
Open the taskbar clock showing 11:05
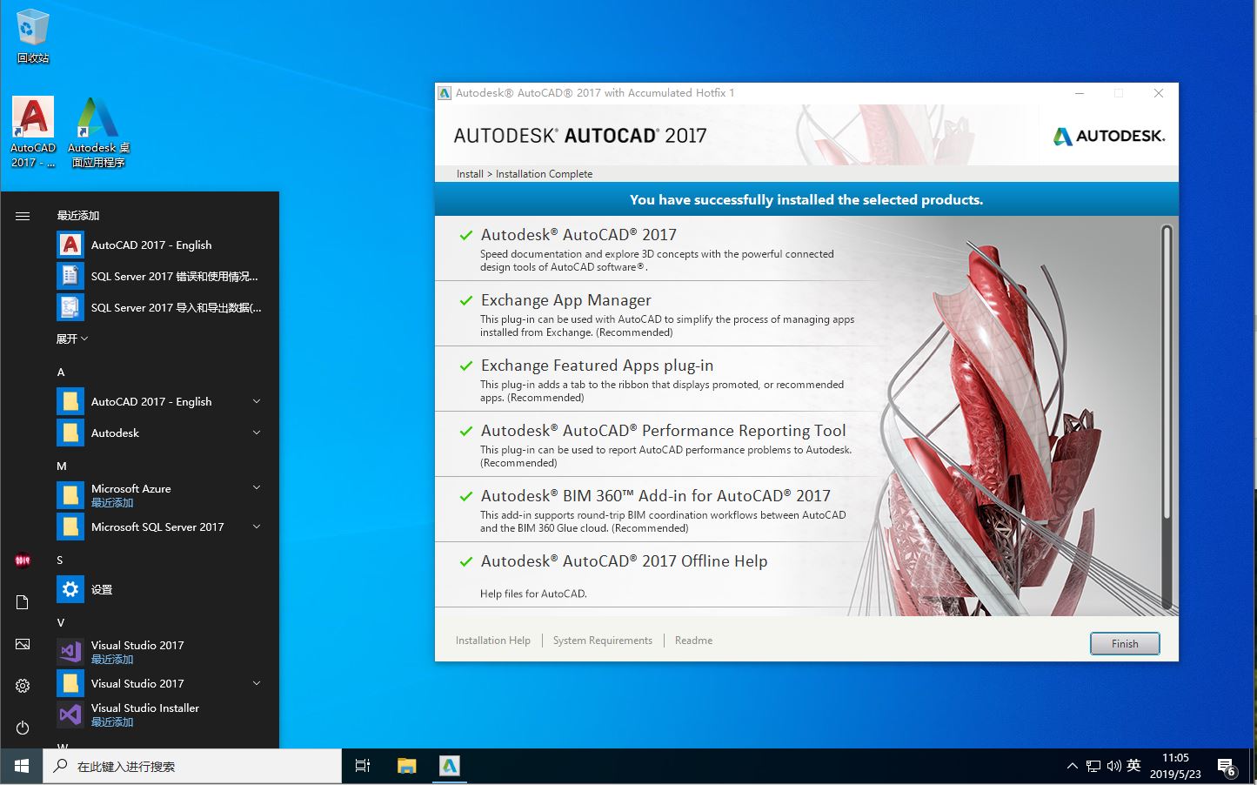(1175, 766)
